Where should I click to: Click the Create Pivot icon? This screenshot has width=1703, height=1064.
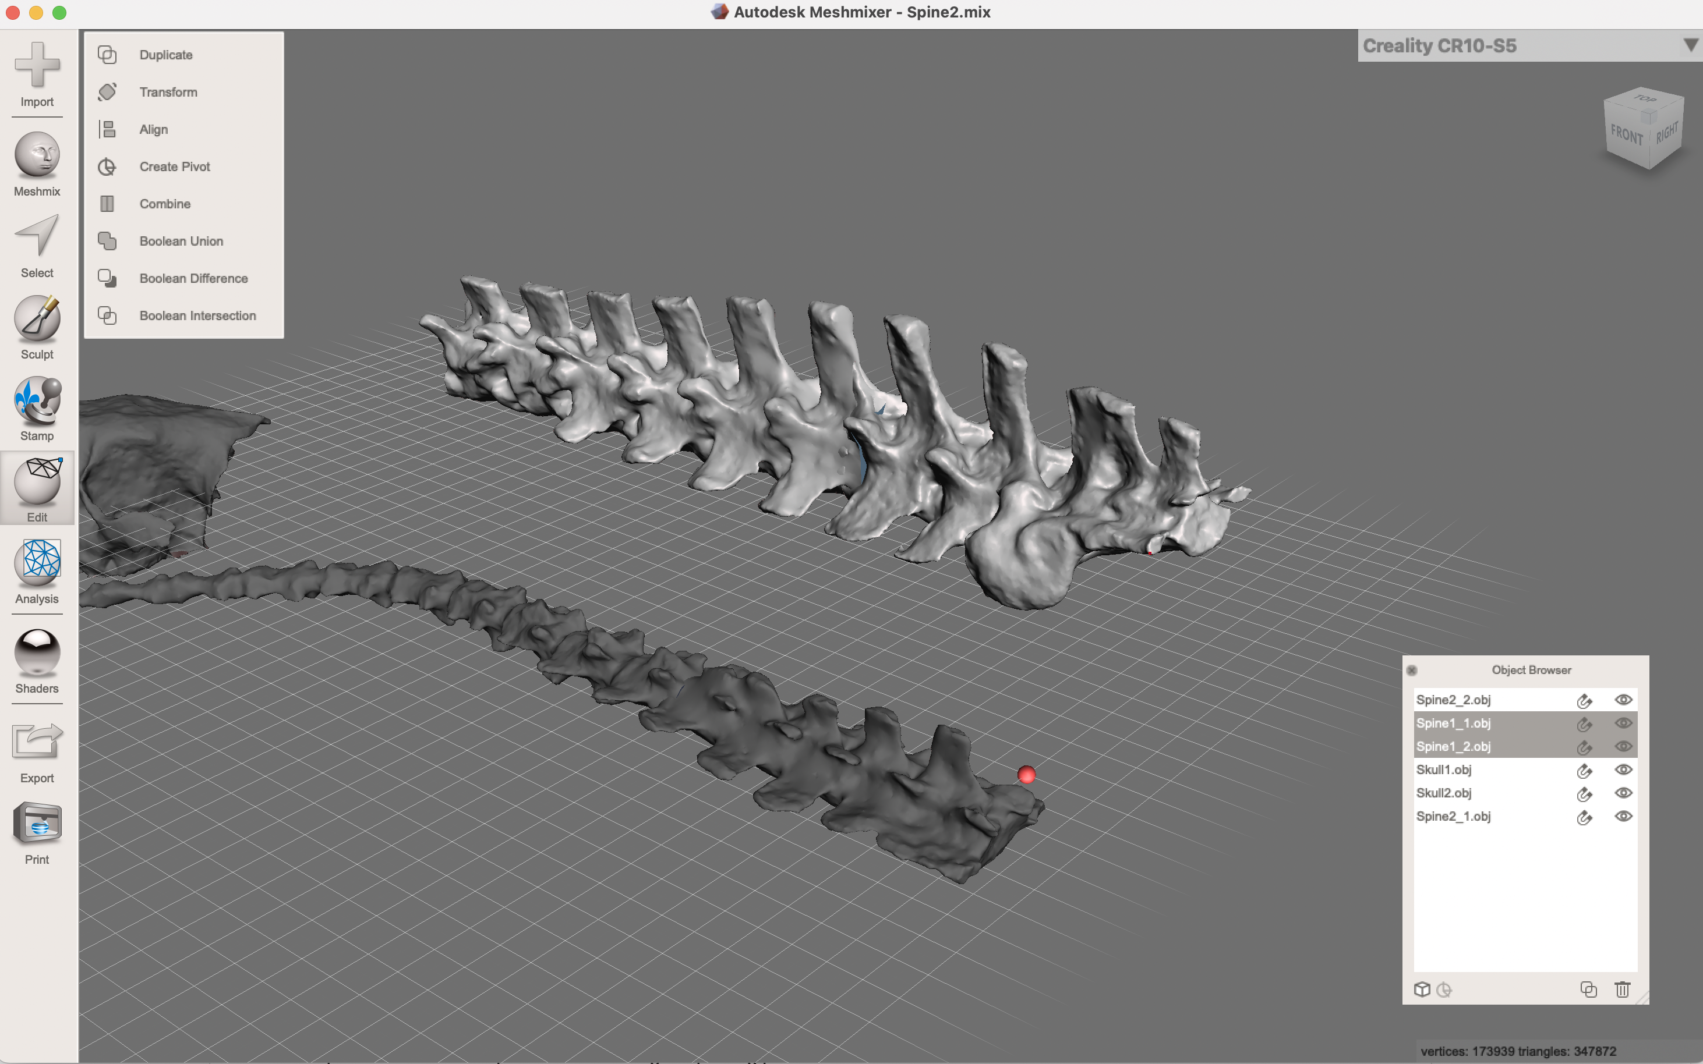[107, 167]
